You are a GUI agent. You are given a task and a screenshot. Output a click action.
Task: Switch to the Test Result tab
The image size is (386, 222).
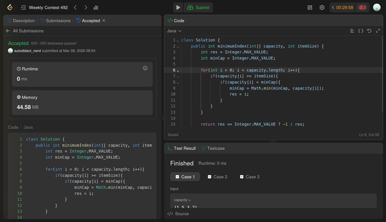(x=182, y=148)
